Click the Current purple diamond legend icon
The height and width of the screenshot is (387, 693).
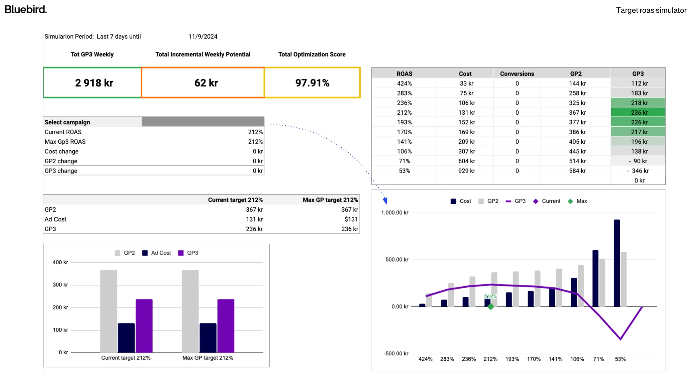point(536,201)
